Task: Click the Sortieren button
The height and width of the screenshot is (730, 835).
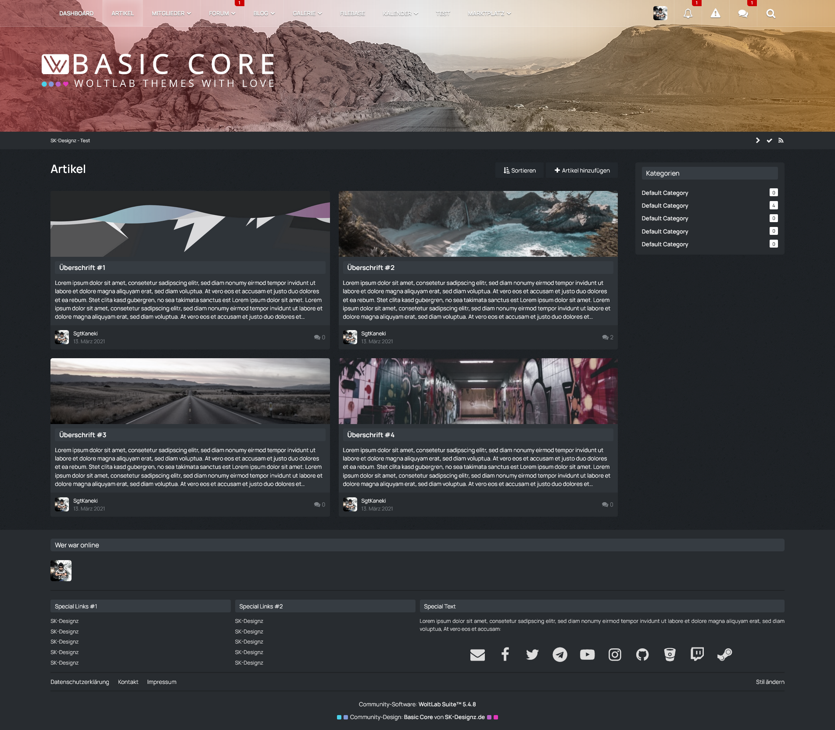Action: click(x=520, y=170)
